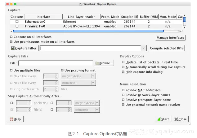Tick the capture checkbox for Ethernet: en0

tap(17, 22)
